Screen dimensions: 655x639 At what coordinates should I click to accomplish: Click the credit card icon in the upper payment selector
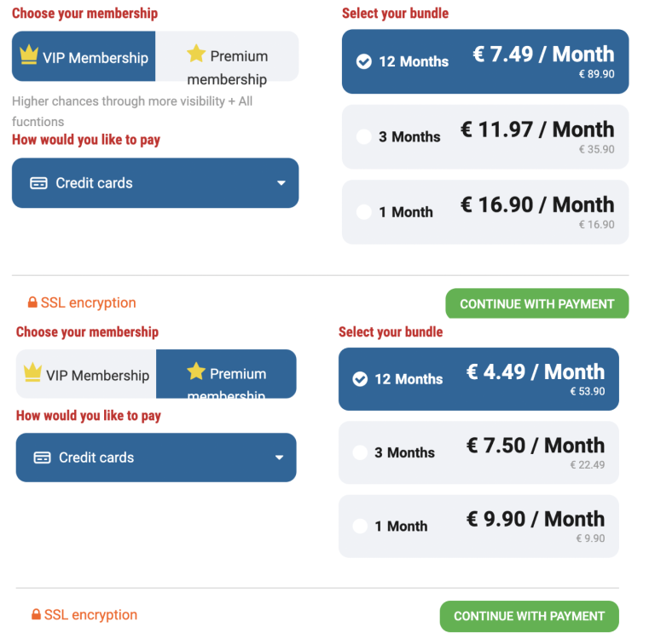pyautogui.click(x=38, y=183)
